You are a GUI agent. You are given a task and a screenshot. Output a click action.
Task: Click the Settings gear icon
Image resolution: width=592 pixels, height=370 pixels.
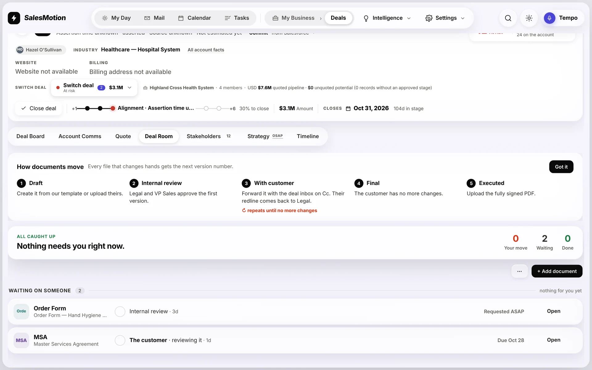pyautogui.click(x=429, y=18)
